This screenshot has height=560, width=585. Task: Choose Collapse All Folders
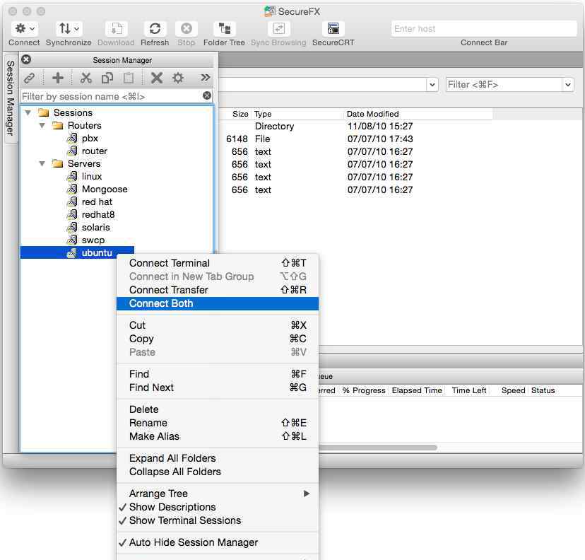tap(218, 472)
